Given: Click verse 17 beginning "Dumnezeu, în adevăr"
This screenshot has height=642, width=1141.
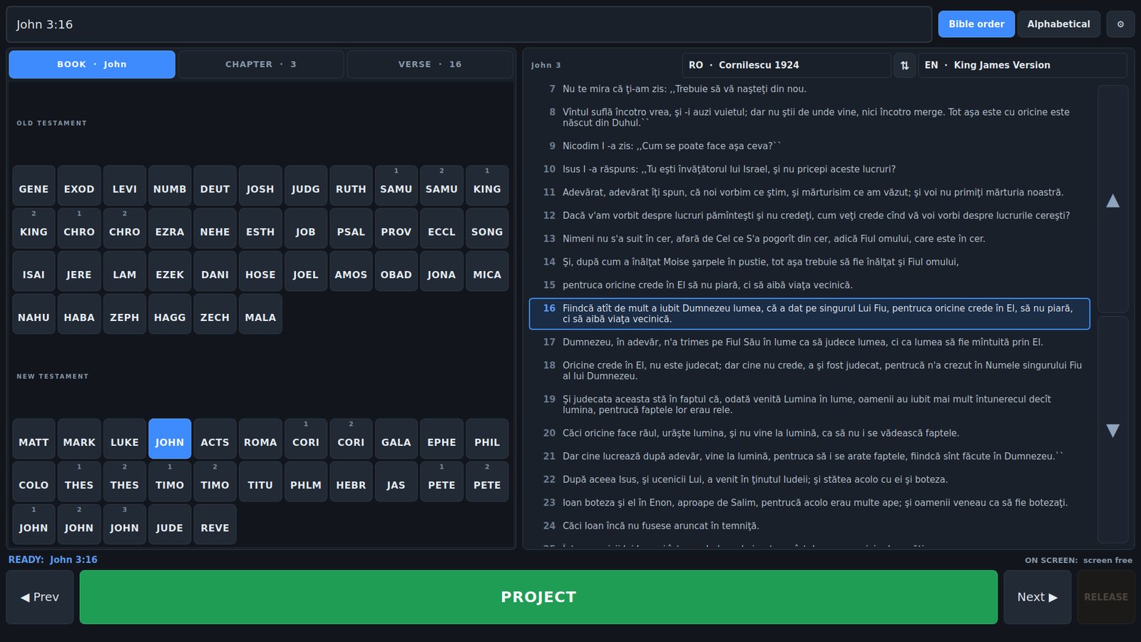Looking at the screenshot, I should coord(809,342).
